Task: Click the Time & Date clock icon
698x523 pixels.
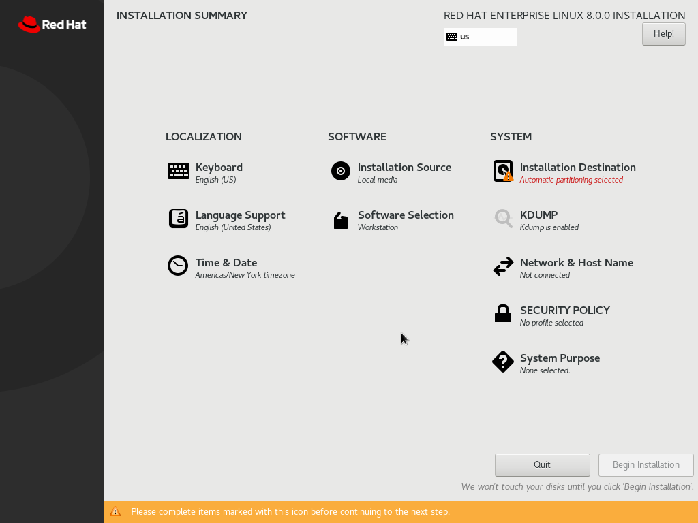Action: pos(178,266)
